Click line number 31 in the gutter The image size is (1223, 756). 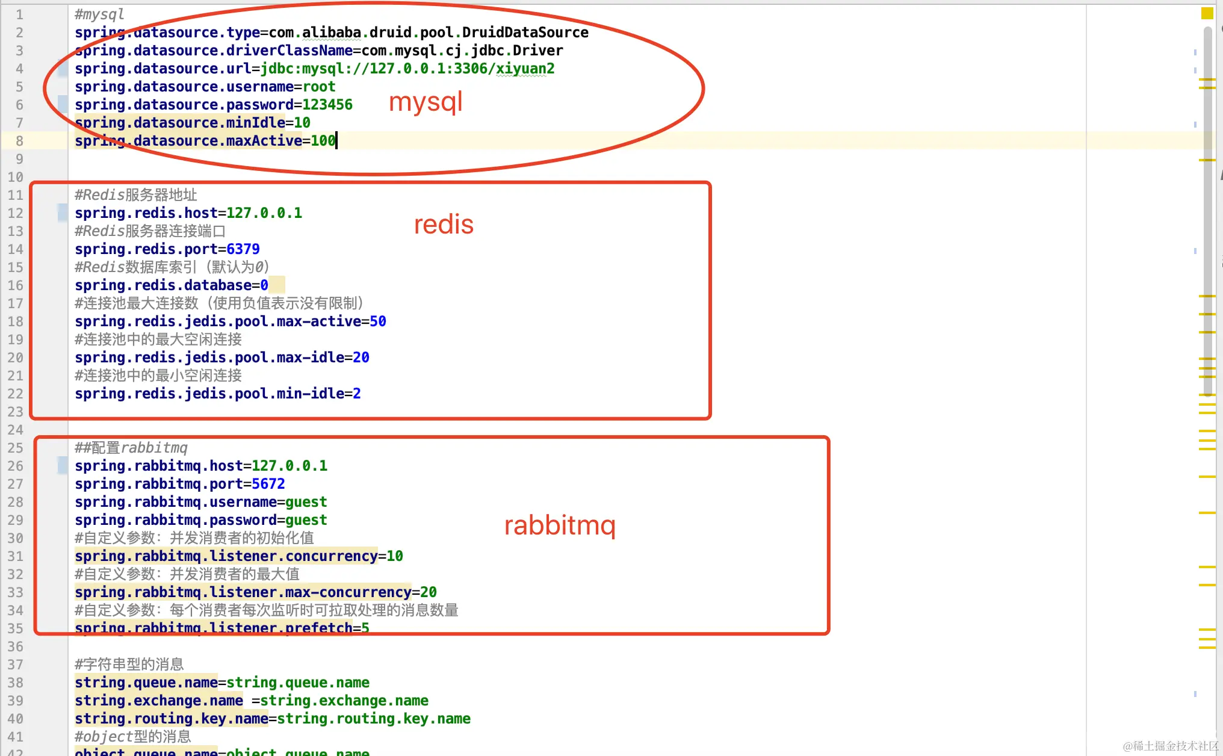tap(16, 556)
